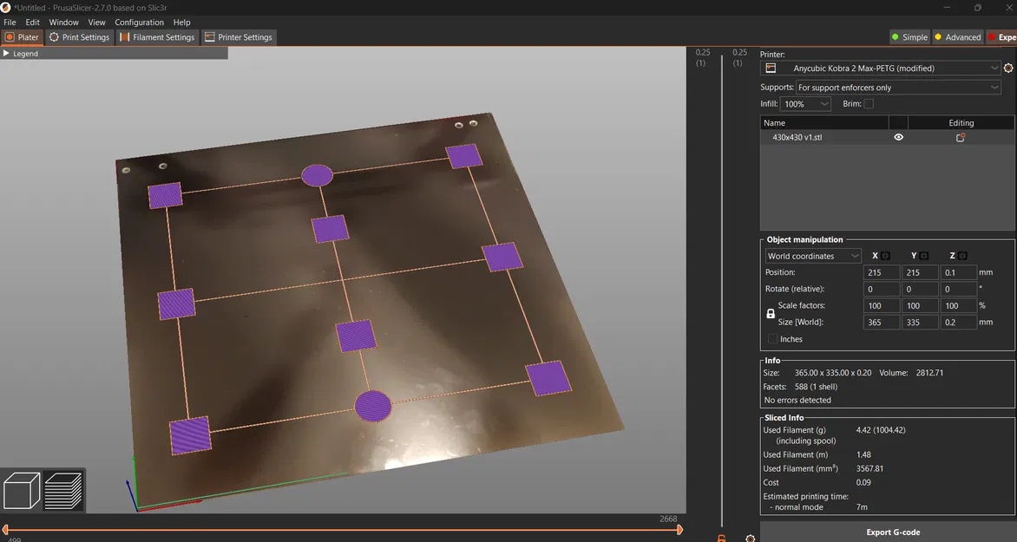Screen dimensions: 1017x542
Task: Toggle the scale factors lock icon
Action: [x=771, y=314]
